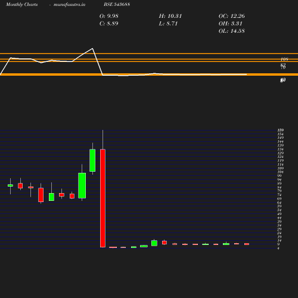
Task: Click the large green candle below 109
Action: point(82,185)
